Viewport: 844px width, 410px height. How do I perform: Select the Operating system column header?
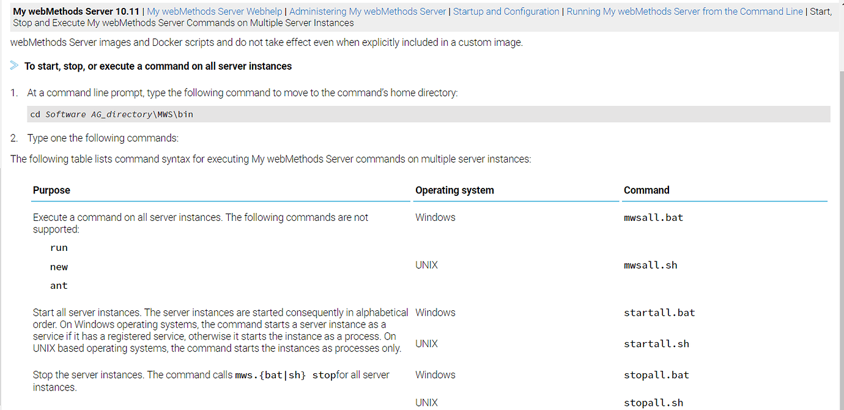pos(454,190)
